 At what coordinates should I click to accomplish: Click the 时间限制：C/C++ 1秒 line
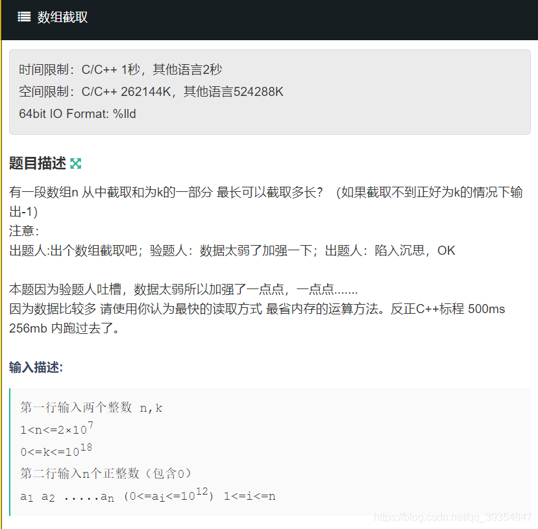pyautogui.click(x=121, y=69)
